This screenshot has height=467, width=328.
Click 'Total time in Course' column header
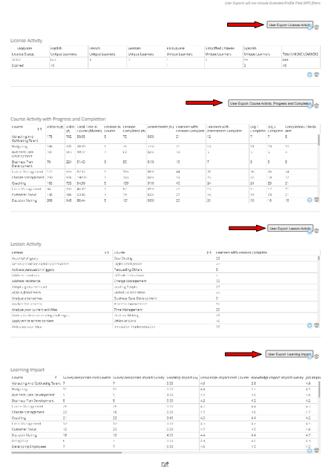pos(89,128)
